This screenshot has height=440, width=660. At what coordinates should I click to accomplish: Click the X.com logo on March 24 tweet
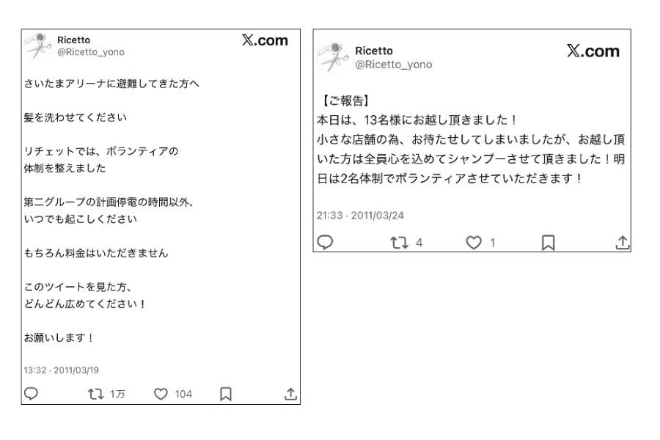[x=593, y=51]
